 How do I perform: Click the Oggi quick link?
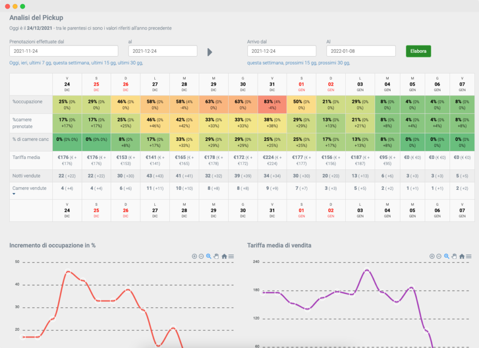coord(14,63)
